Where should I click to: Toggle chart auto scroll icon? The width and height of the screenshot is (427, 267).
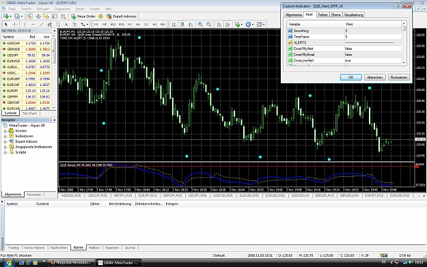(x=219, y=25)
